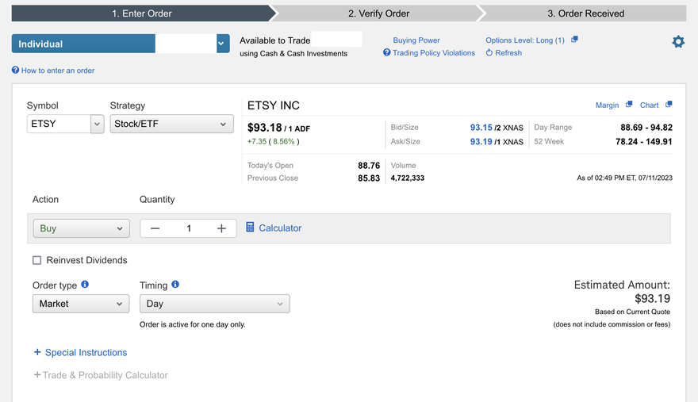Open the Symbol dropdown arrow
Viewport: 698px width, 402px height.
(x=97, y=124)
